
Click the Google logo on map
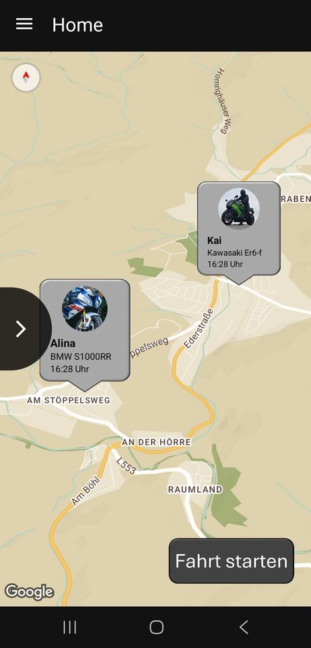pos(29,592)
